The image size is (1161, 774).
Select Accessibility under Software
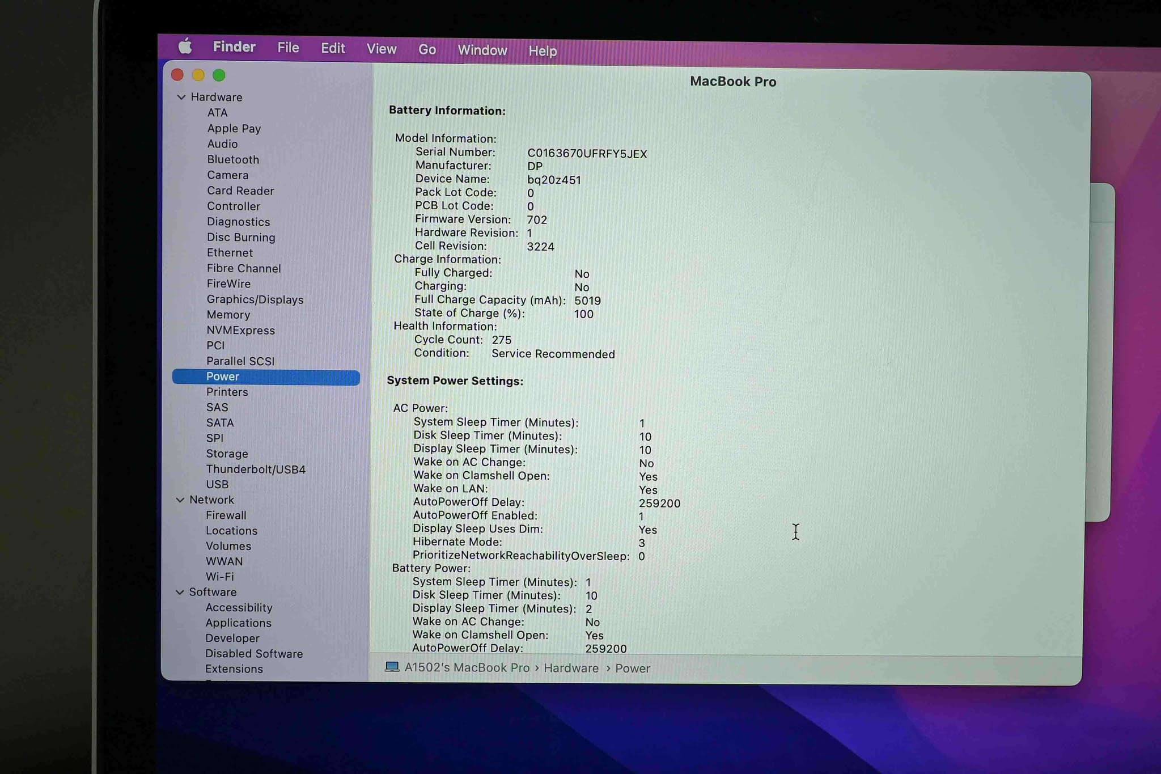[239, 608]
